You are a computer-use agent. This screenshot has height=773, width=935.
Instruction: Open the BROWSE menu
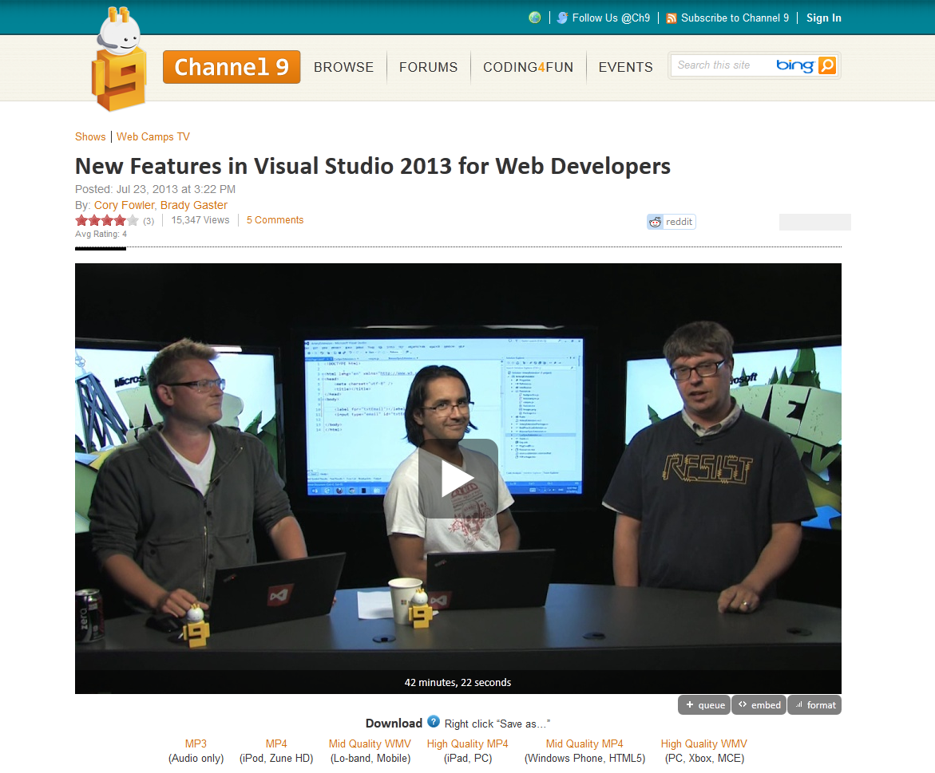coord(343,67)
